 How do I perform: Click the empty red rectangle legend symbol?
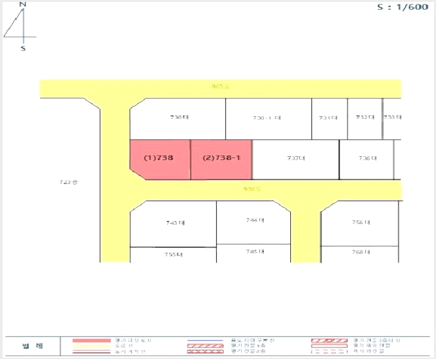(x=329, y=346)
